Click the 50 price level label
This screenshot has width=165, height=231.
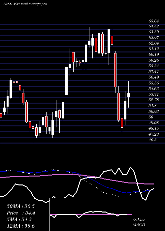[x=151, y=117]
